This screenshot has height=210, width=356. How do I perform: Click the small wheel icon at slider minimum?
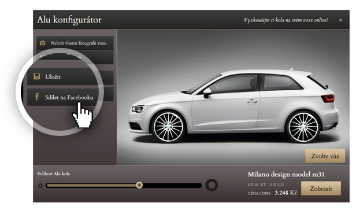pyautogui.click(x=40, y=186)
